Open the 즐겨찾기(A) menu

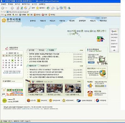(26, 4)
